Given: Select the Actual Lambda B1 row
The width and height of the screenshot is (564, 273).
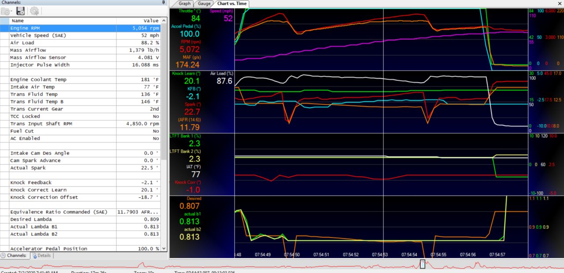Looking at the screenshot, I should click(x=81, y=226).
